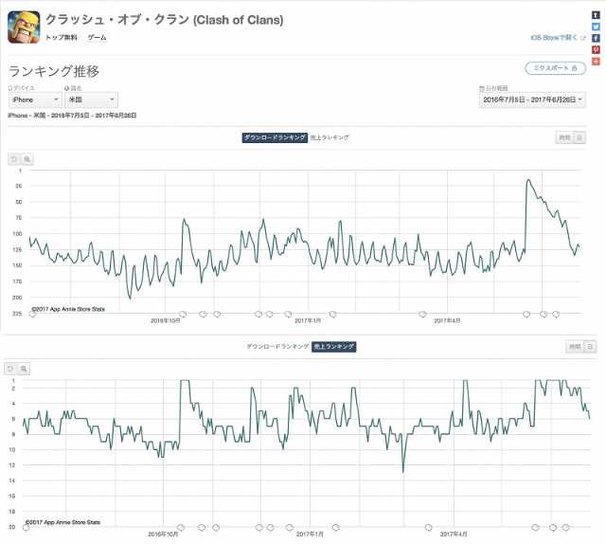
Task: Open the iPhone device dropdown
Action: 35,99
